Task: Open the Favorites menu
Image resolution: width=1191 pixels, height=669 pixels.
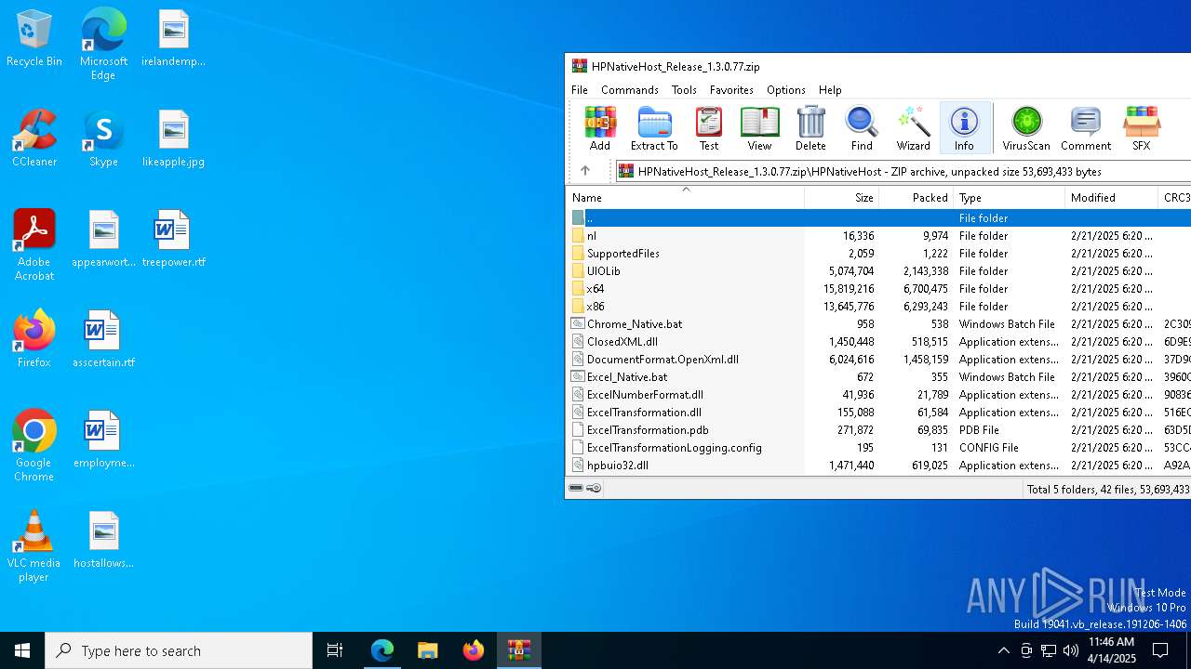Action: pyautogui.click(x=731, y=90)
